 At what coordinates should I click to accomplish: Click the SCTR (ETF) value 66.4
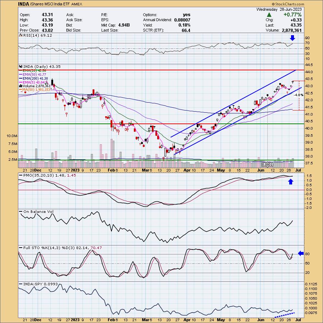pyautogui.click(x=186, y=30)
